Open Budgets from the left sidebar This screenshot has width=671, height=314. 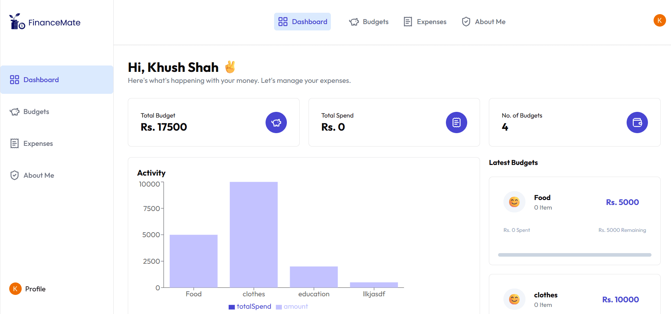point(36,112)
